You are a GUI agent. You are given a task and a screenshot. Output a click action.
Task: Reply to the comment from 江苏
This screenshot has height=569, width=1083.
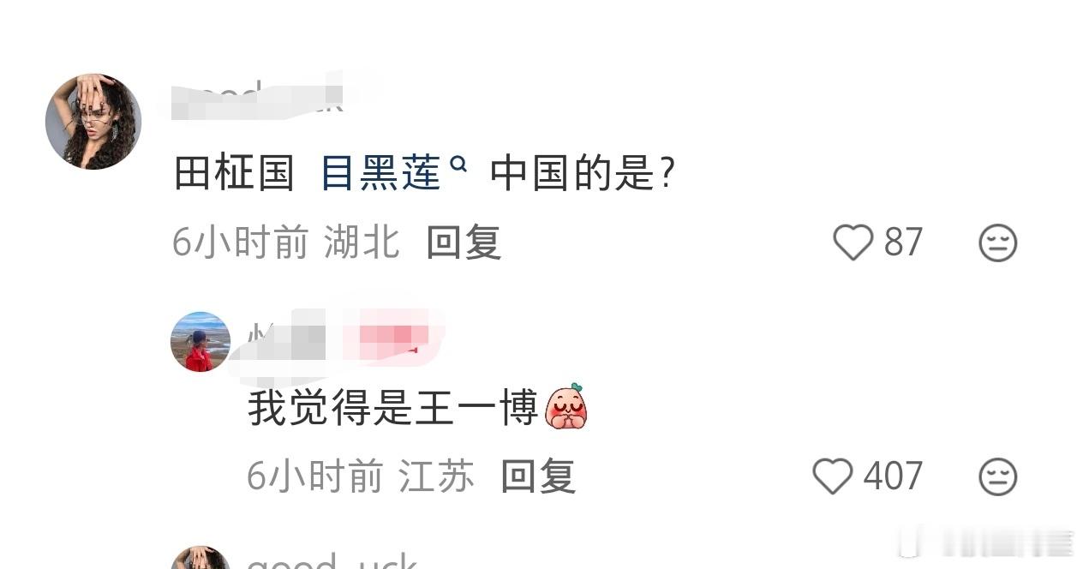tap(538, 476)
